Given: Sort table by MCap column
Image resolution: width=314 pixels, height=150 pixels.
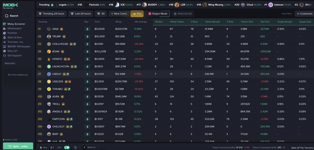Looking at the screenshot, I should [x=119, y=22].
